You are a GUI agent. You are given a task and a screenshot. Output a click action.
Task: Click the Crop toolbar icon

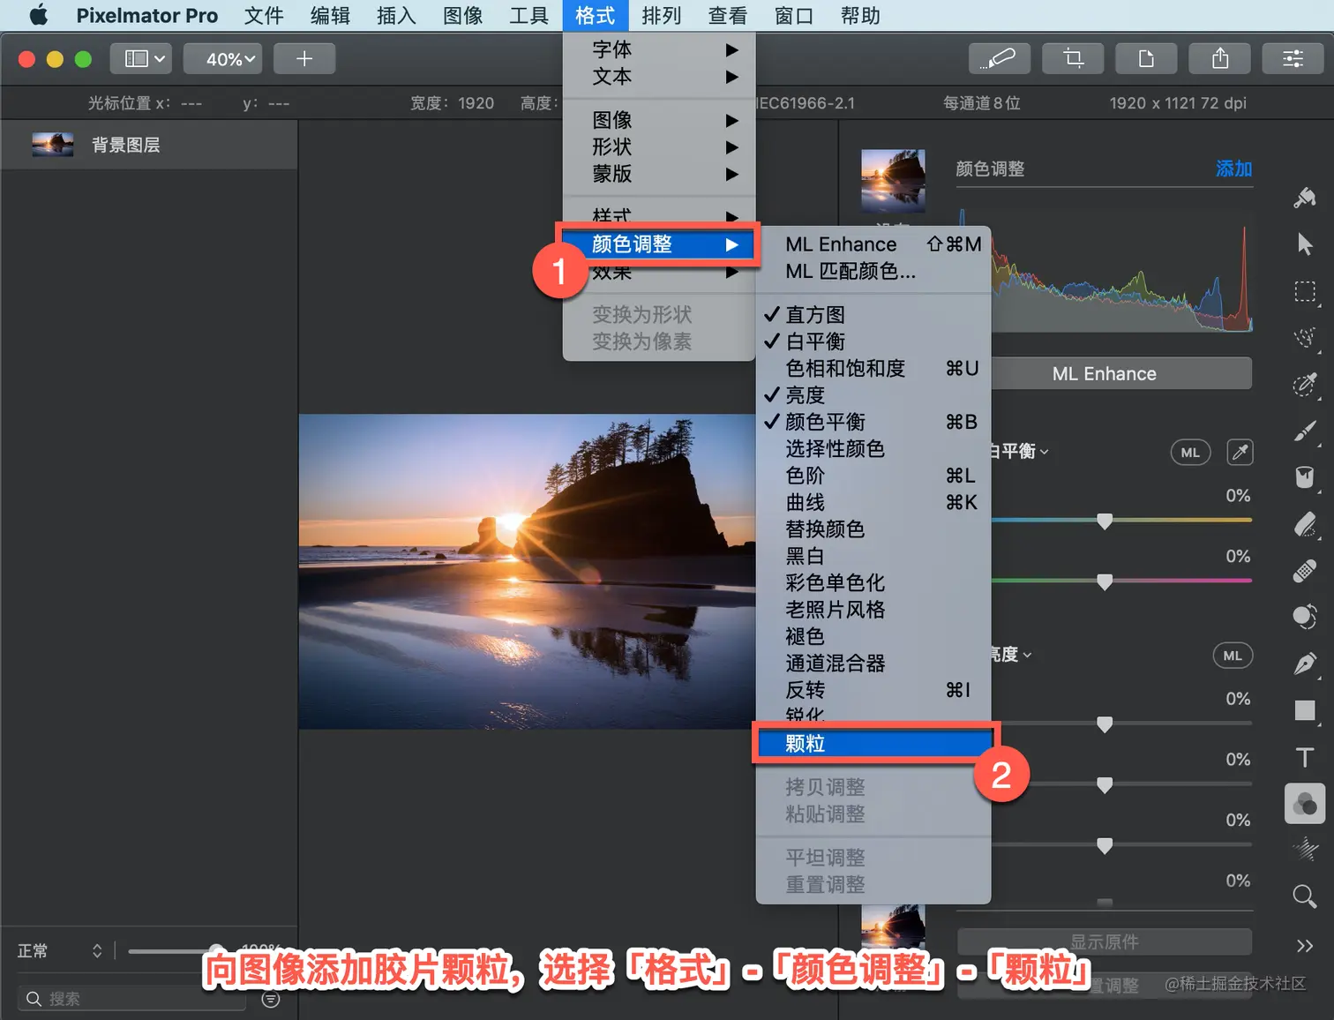[x=1074, y=58]
